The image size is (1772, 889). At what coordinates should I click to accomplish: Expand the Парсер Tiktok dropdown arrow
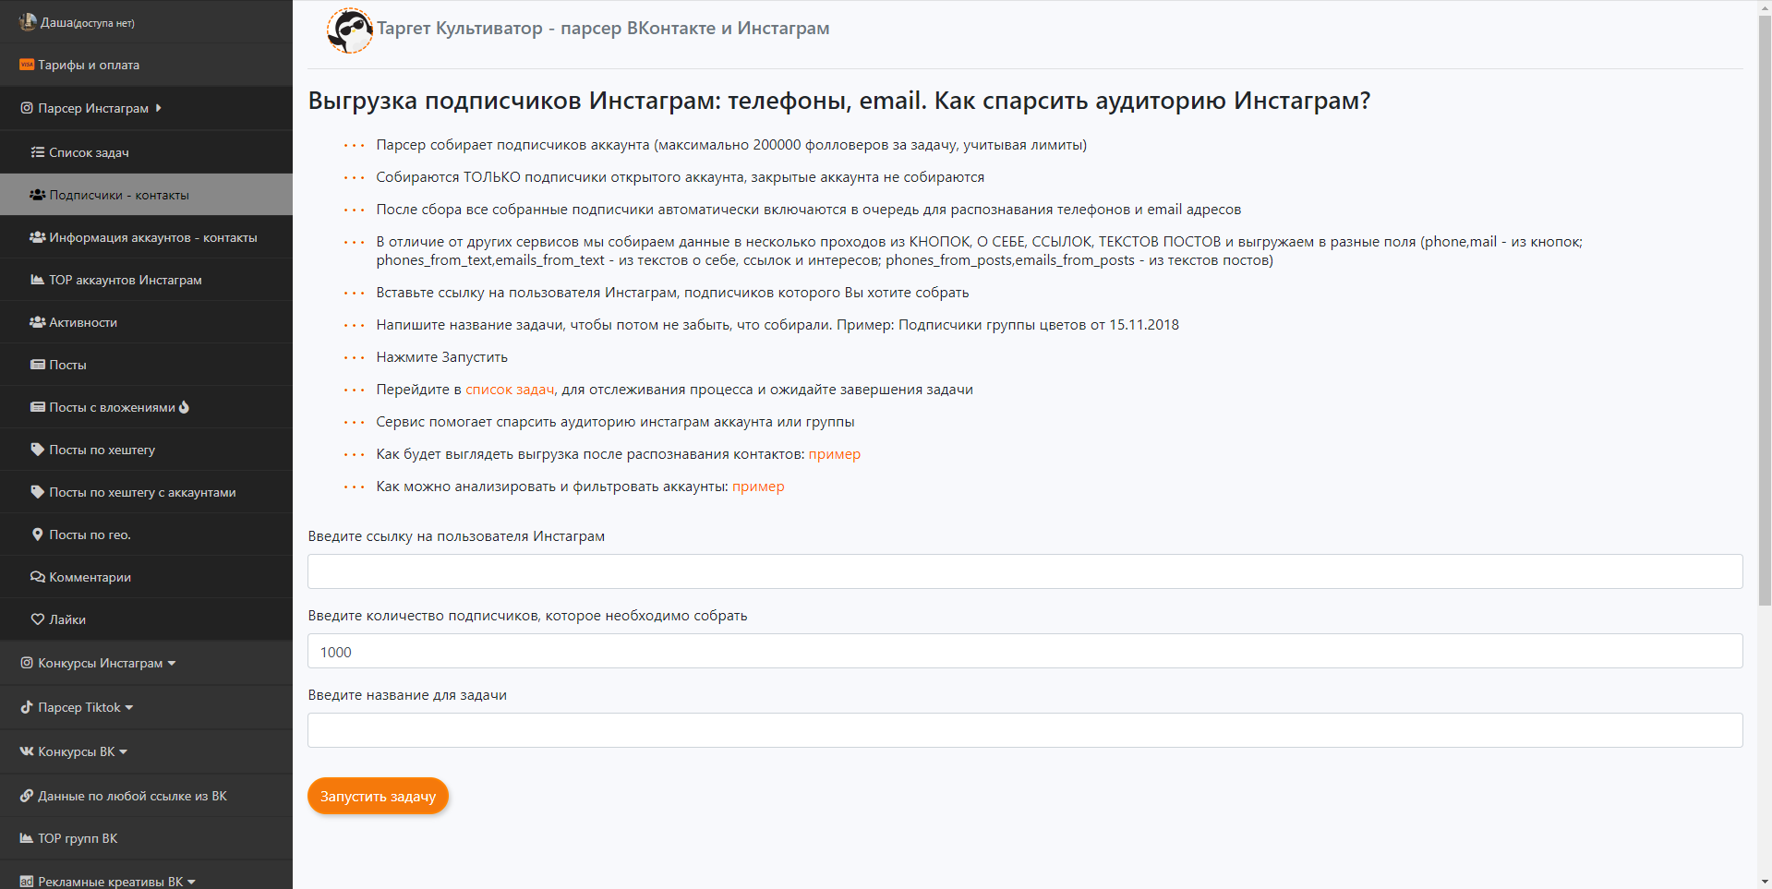tap(129, 707)
